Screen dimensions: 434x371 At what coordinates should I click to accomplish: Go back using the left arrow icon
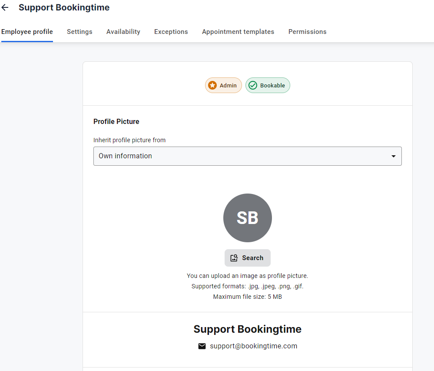point(5,7)
